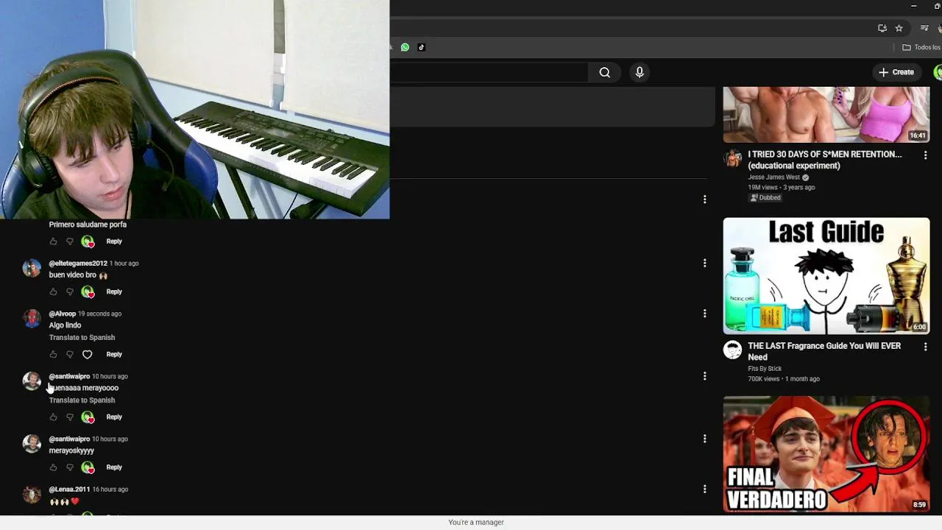
Task: Like the 'Algo lindo' comment
Action: tap(53, 354)
